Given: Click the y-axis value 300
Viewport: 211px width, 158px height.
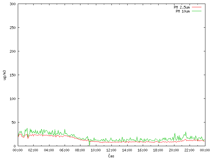Looking at the screenshot, I should coord(13,4).
